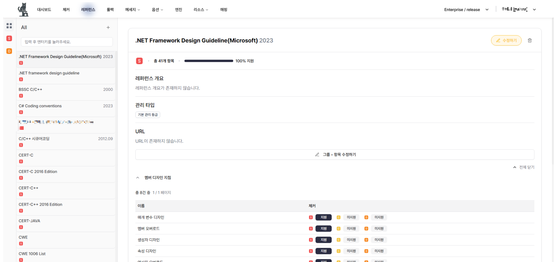Select CERT-JAVA reference
This screenshot has width=554, height=262.
tap(66, 224)
